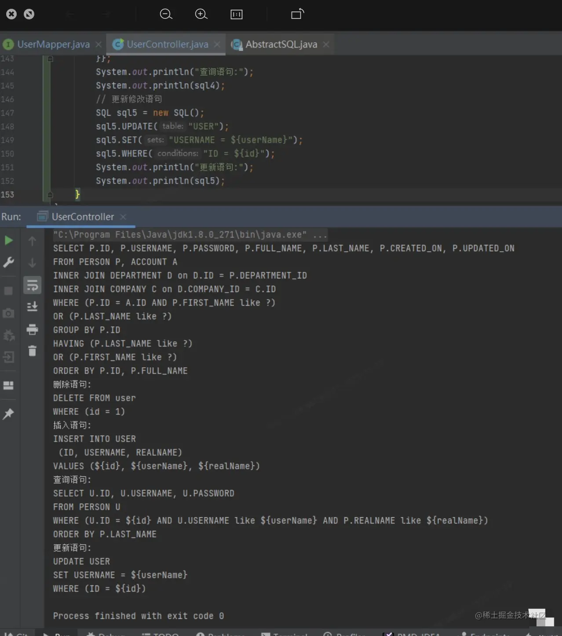Open the TODO tool window

[160, 634]
